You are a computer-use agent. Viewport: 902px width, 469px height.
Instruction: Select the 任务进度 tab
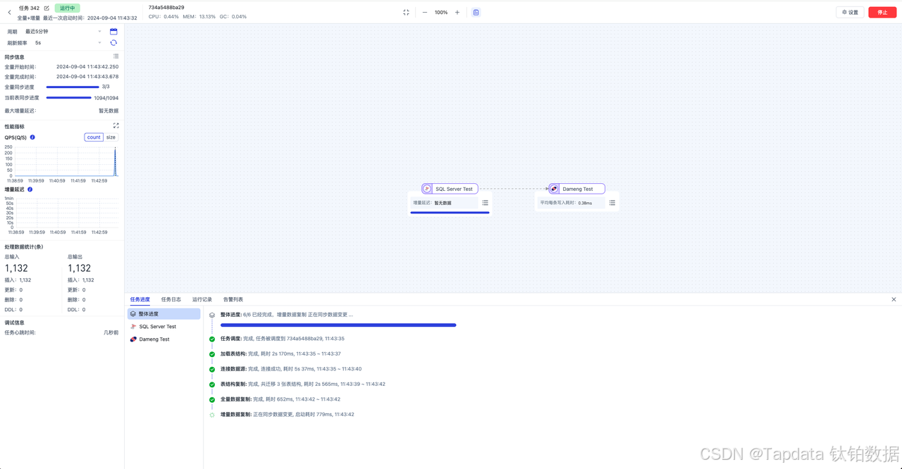(140, 299)
